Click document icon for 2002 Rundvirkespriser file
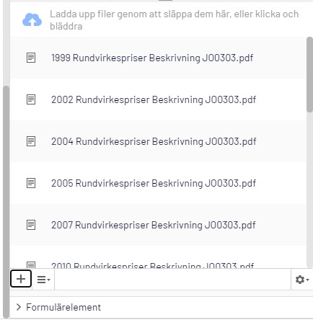This screenshot has width=313, height=325. 31,99
